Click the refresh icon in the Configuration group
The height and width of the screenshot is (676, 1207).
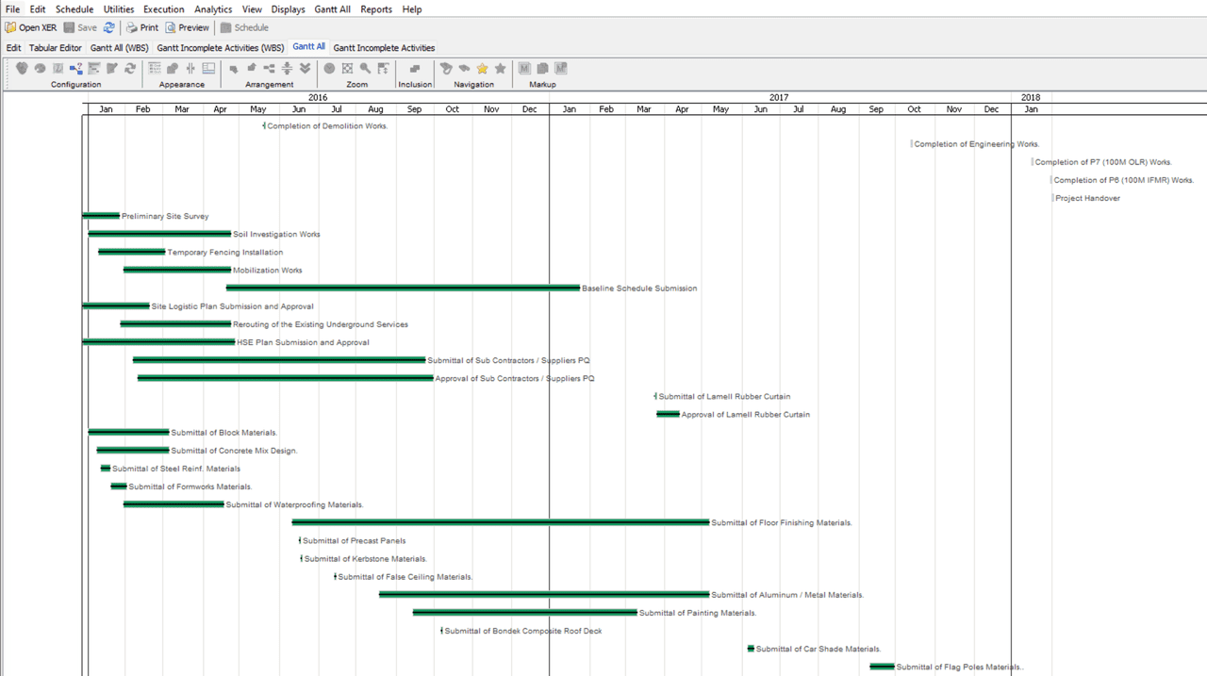pos(130,69)
